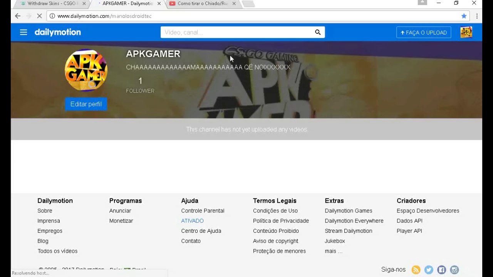
Task: Toggle the ATIVADO parental control link
Action: [192, 221]
